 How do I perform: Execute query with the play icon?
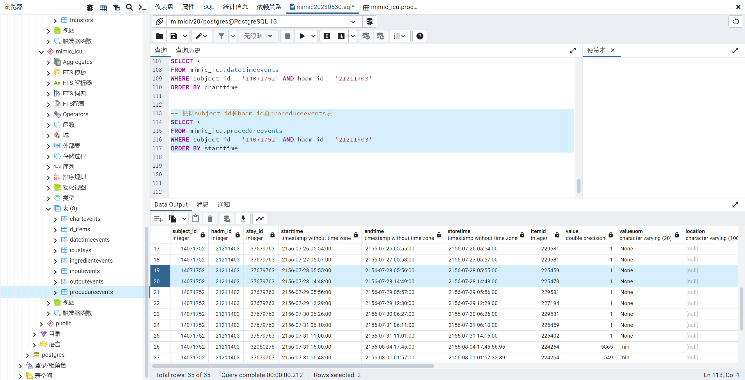302,36
